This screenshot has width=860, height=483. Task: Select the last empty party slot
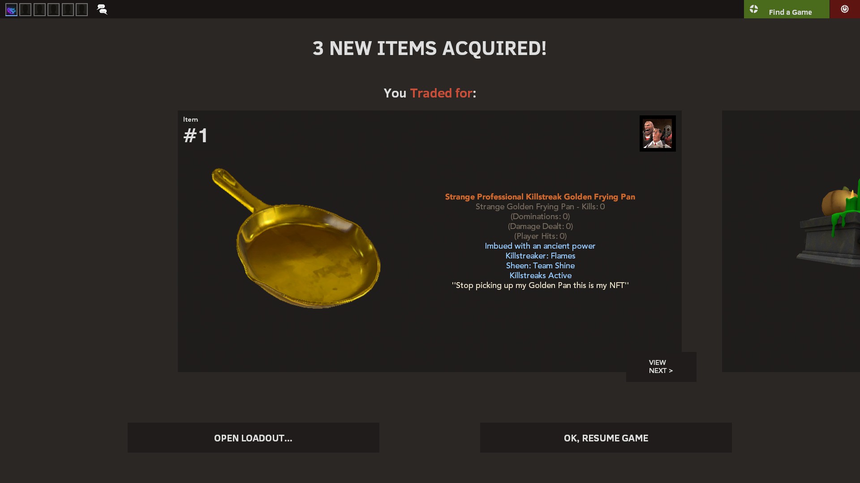click(x=82, y=9)
